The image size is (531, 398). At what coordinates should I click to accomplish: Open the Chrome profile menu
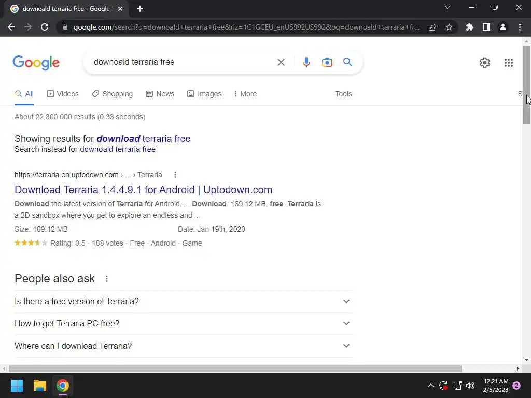[503, 27]
